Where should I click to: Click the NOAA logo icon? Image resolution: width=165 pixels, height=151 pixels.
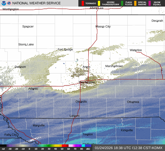point(3,3)
